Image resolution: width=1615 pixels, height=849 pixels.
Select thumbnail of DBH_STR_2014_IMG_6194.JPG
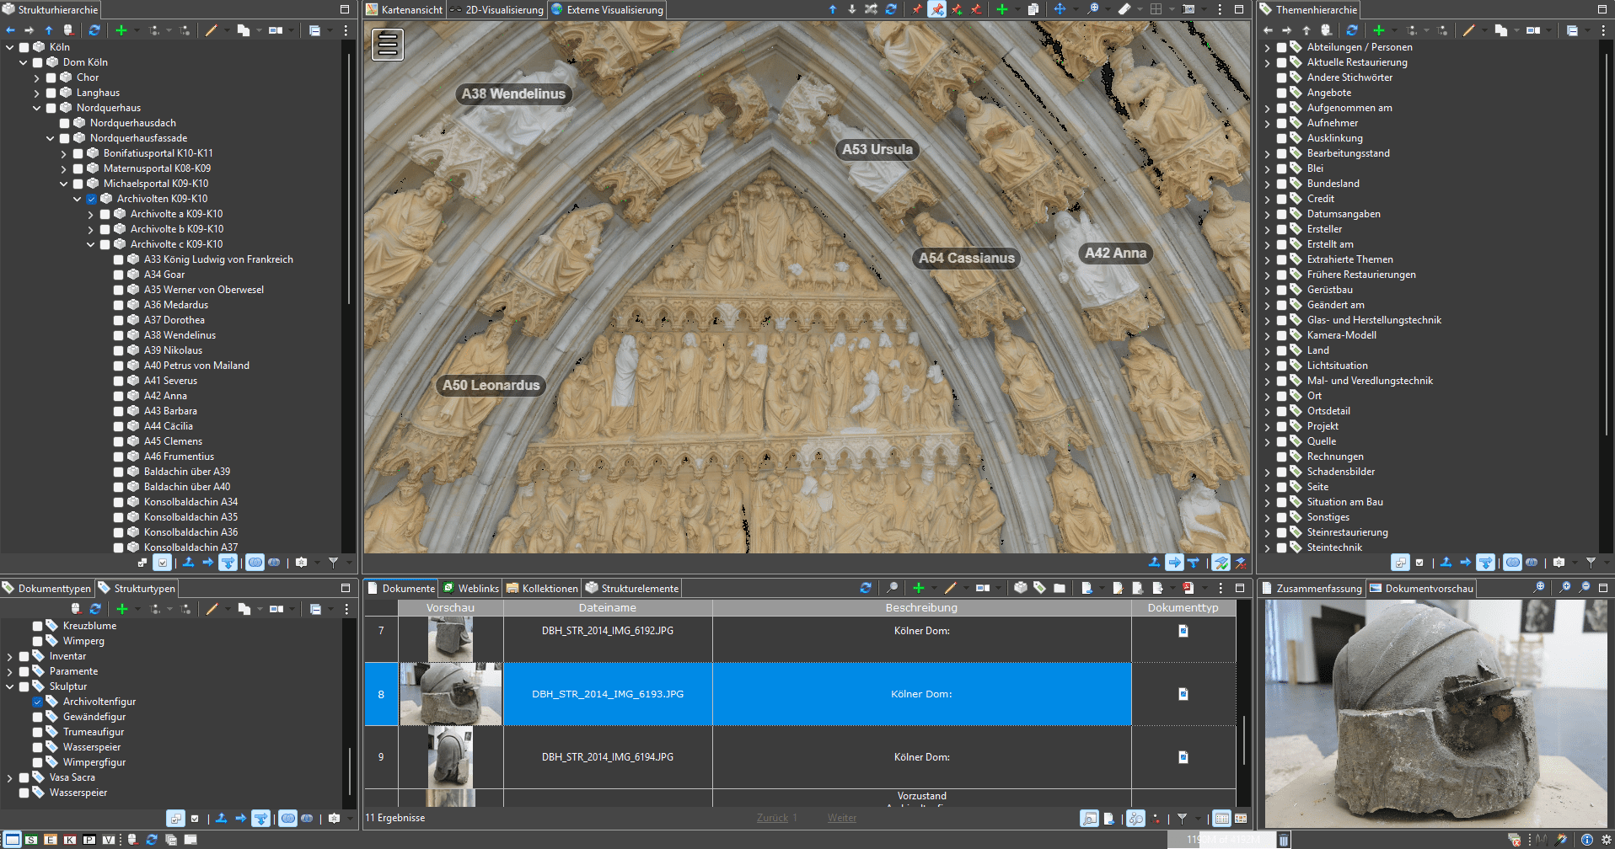pos(450,757)
